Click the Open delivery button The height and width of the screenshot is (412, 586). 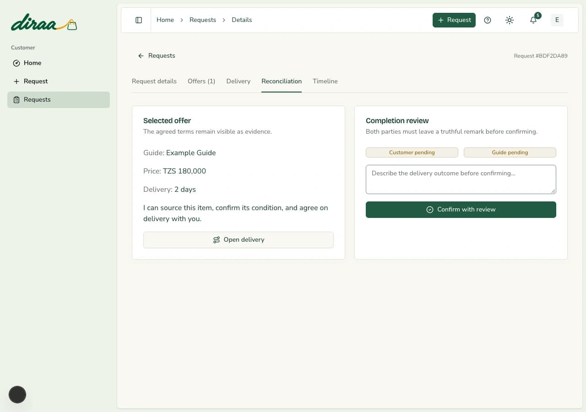(239, 240)
